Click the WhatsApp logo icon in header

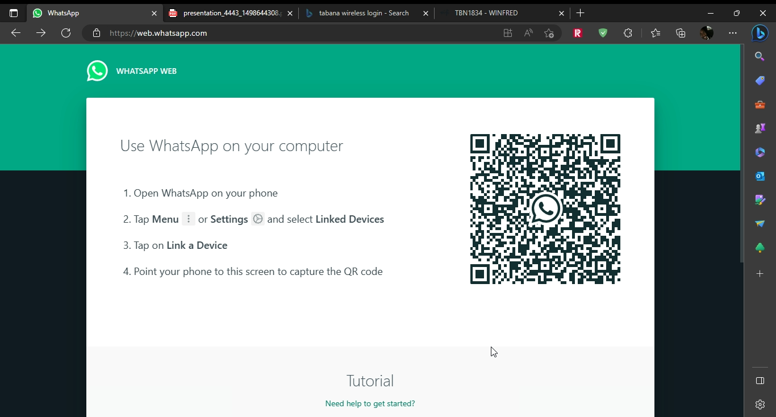click(x=97, y=71)
